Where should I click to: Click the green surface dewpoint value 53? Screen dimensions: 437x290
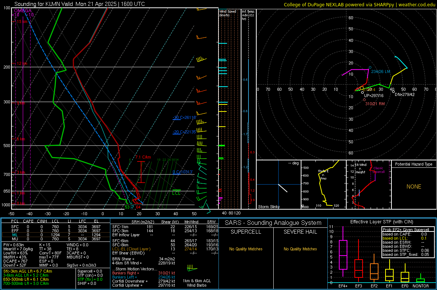pos(127,207)
